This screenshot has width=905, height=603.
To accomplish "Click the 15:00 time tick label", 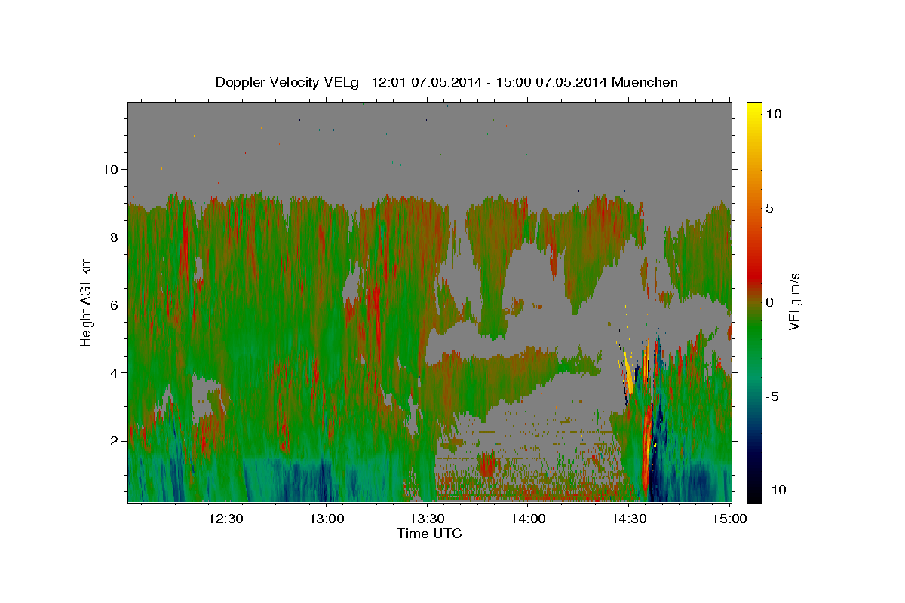I will click(729, 519).
